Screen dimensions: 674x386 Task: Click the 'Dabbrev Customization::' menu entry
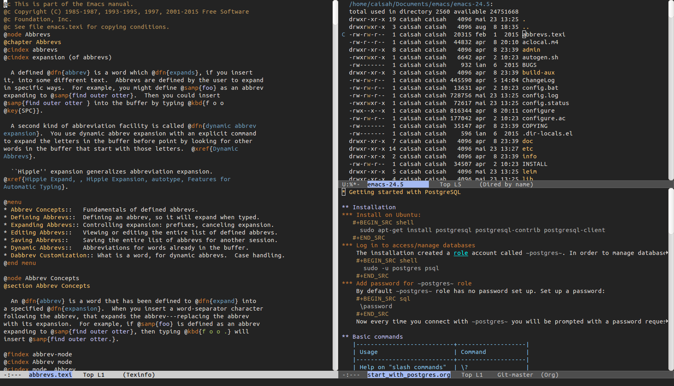(x=52, y=255)
